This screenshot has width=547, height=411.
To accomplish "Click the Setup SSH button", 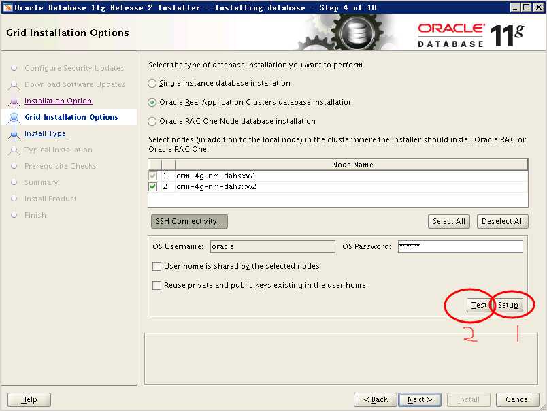I will point(508,305).
